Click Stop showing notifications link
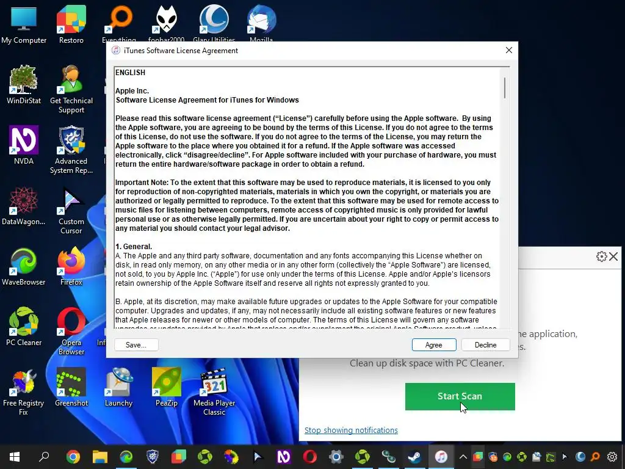Viewport: 625px width, 469px height. pos(351,431)
